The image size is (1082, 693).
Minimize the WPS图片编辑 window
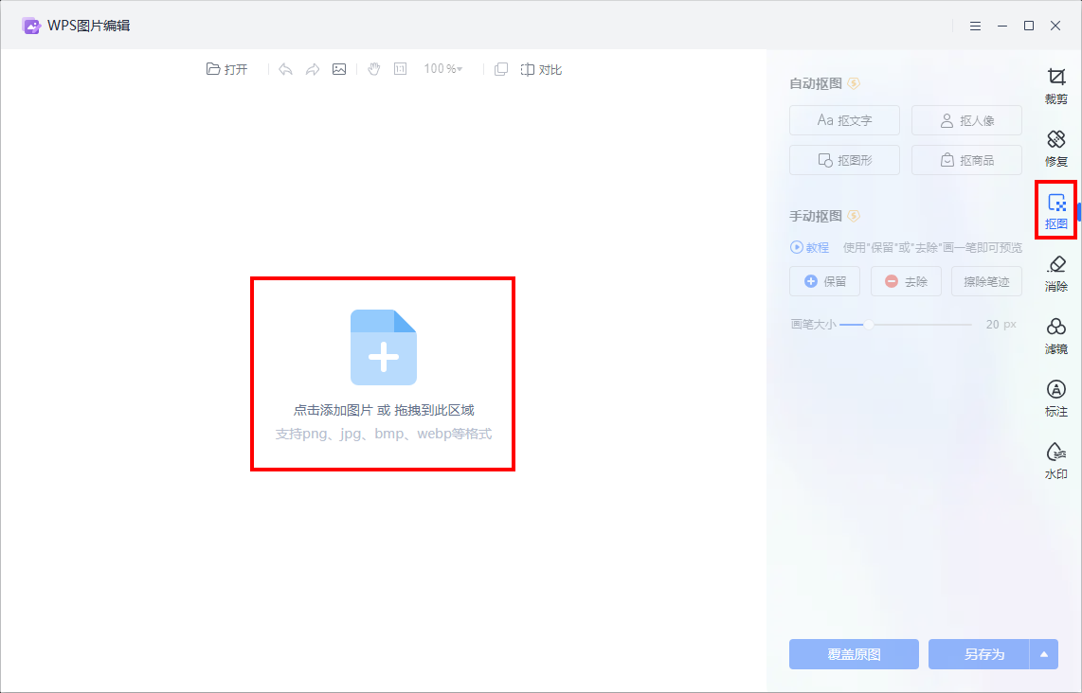pyautogui.click(x=1002, y=26)
